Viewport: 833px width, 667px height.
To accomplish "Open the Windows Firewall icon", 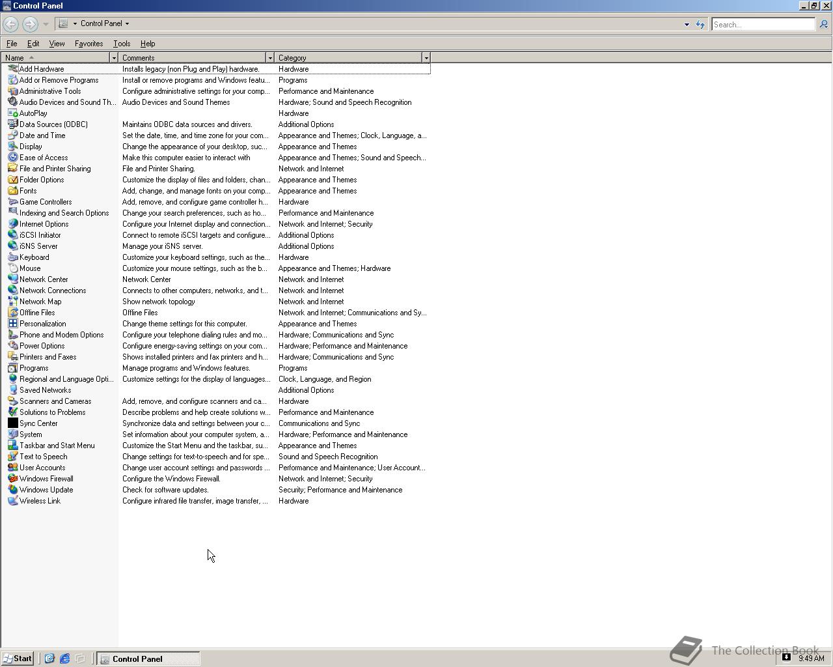I will [x=12, y=479].
